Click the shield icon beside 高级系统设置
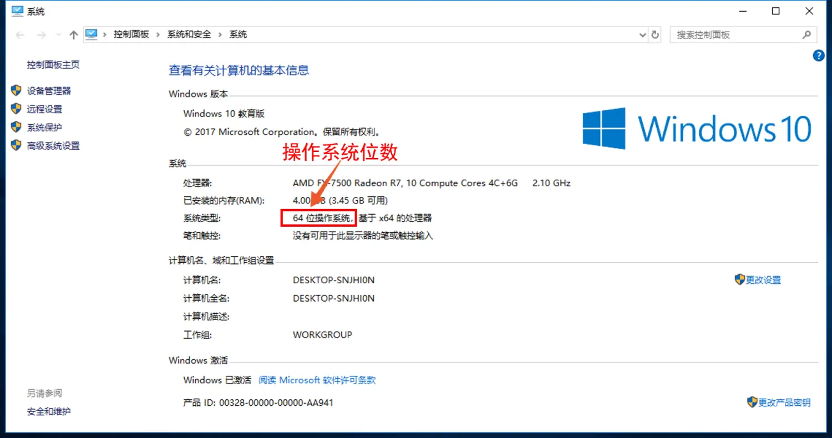Viewport: 832px width, 438px height. click(x=16, y=145)
